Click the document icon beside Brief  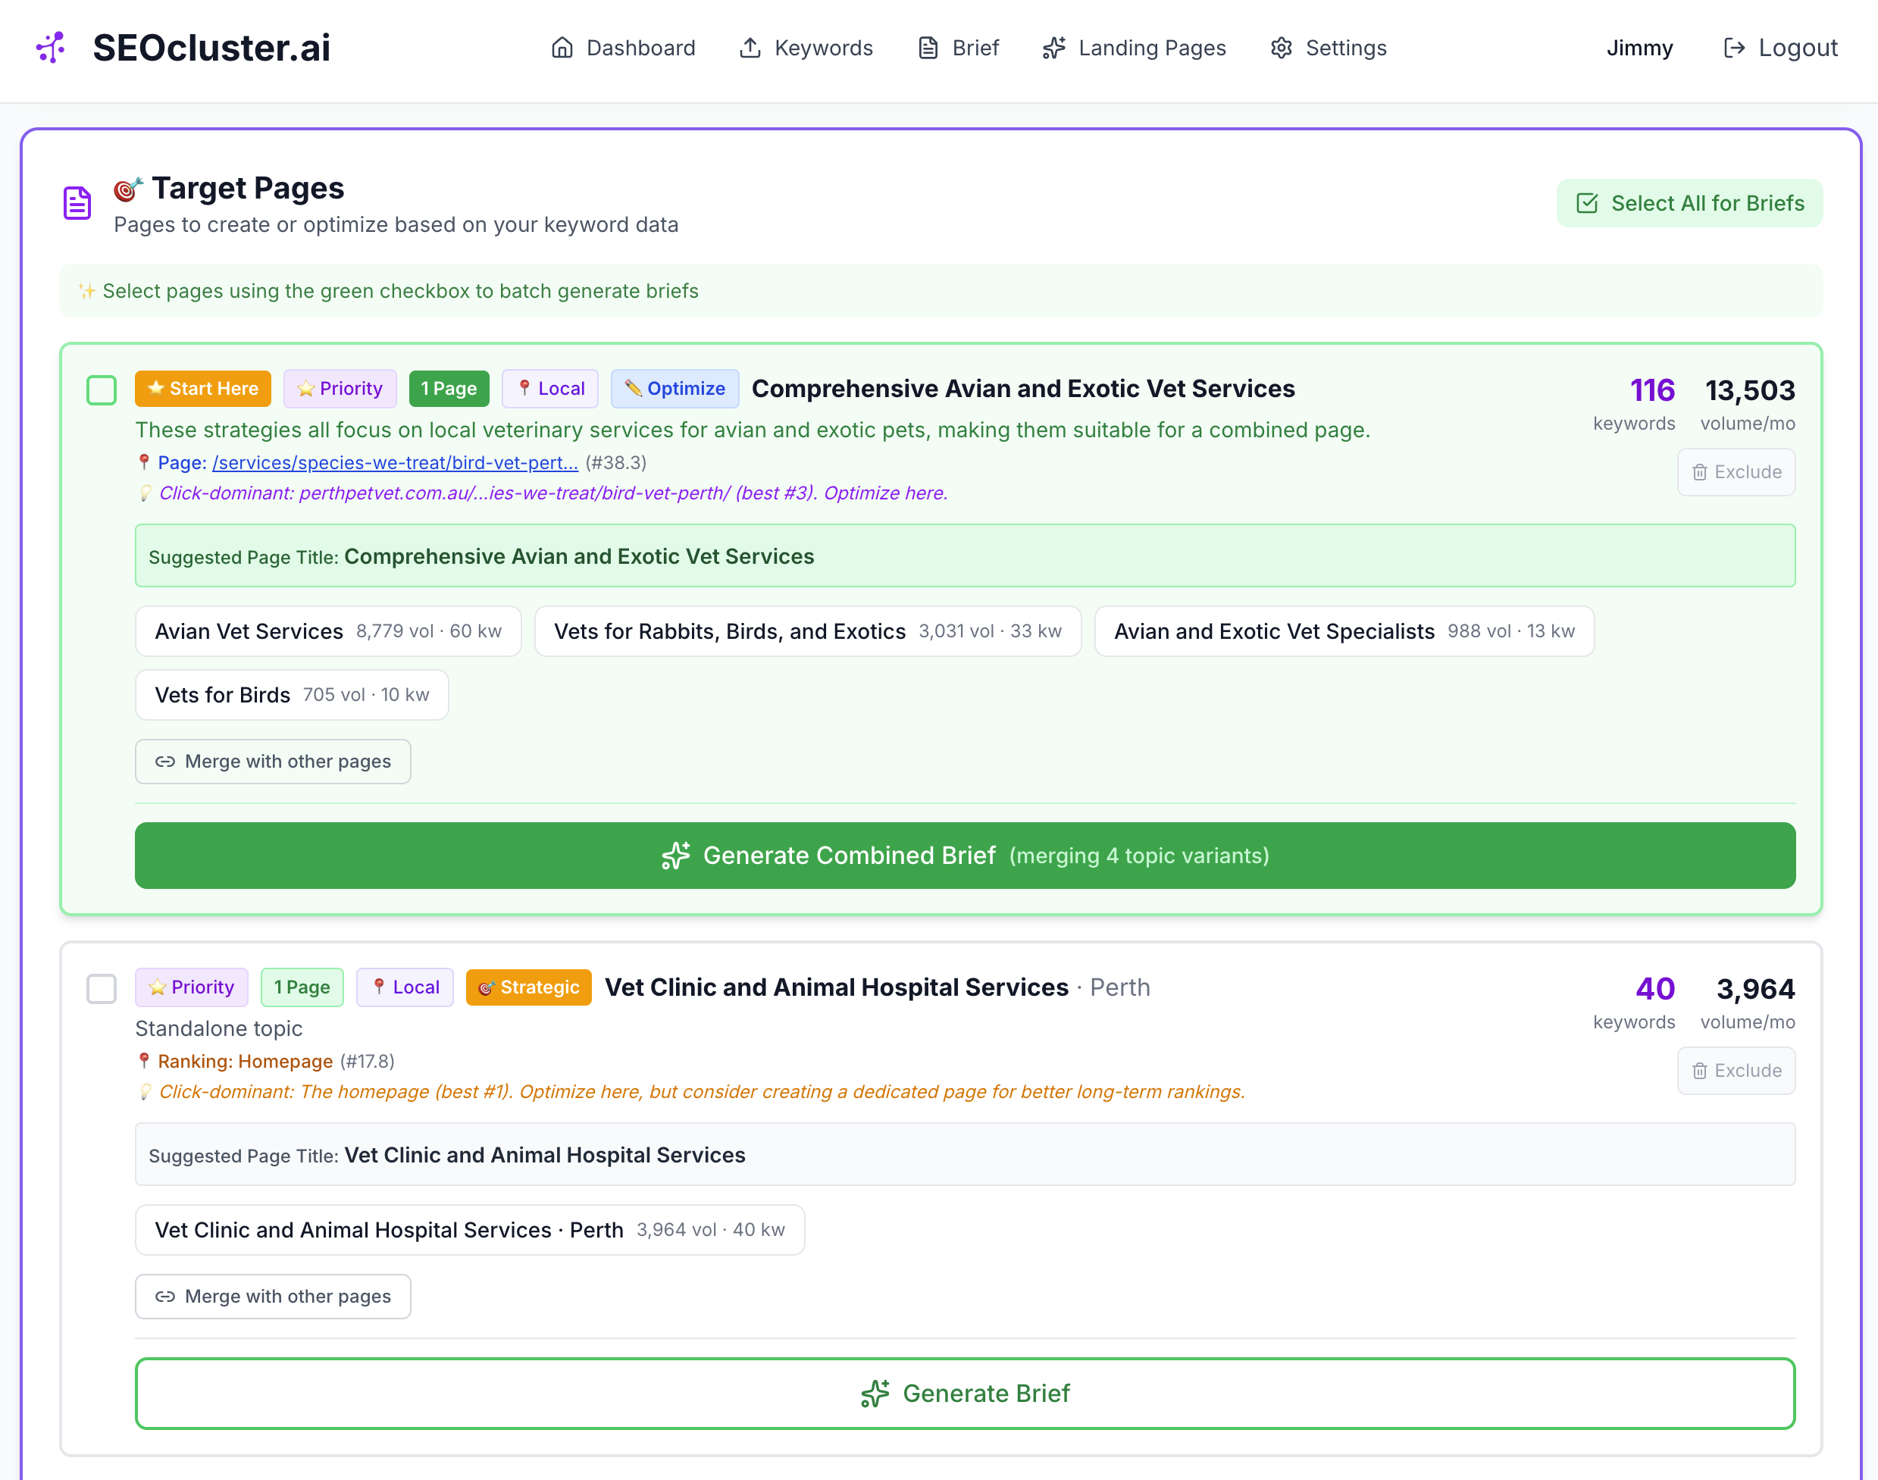pos(928,48)
